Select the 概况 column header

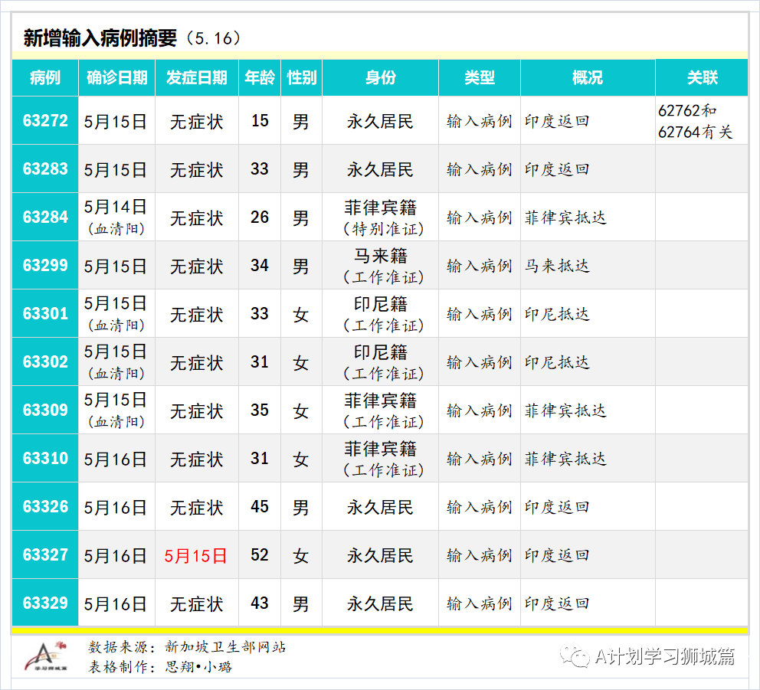coord(588,77)
